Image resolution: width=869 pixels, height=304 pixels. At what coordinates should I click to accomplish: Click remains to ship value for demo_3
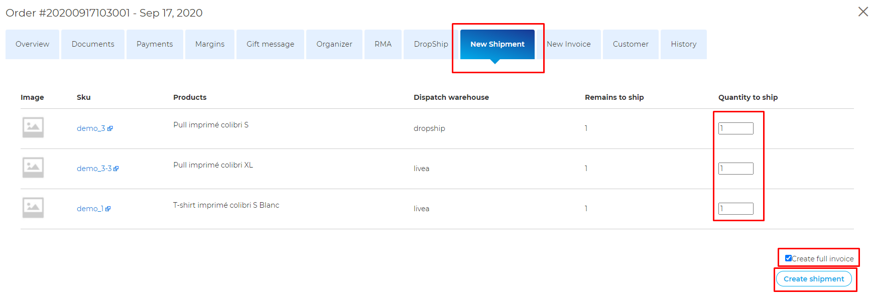click(586, 128)
